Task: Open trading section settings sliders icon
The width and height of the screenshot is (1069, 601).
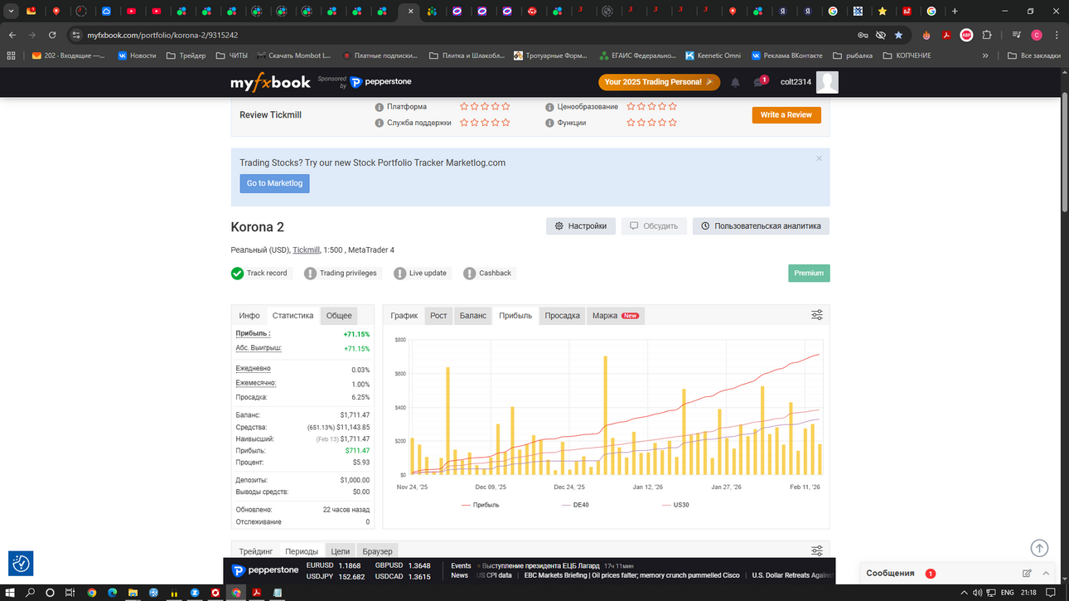Action: pyautogui.click(x=816, y=551)
